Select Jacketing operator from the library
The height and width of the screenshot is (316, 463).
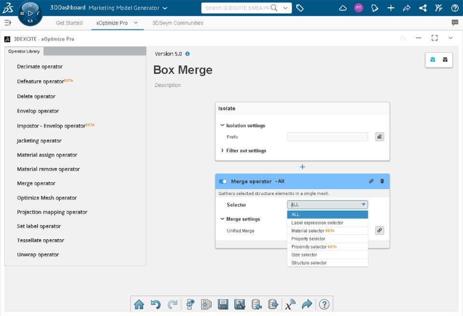pyautogui.click(x=39, y=140)
